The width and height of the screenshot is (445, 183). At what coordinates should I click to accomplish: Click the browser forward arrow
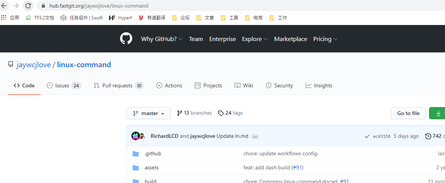tap(16, 5)
